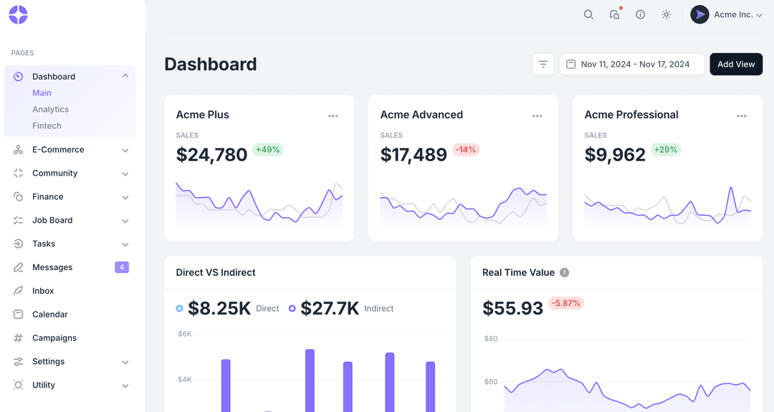Collapse the Dashboard sidebar section
Image resolution: width=774 pixels, height=412 pixels.
[125, 76]
